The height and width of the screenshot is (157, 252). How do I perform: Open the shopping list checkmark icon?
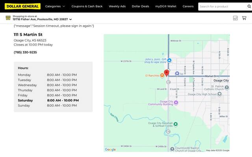tap(235, 18)
